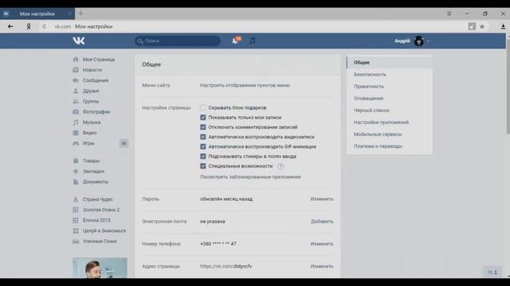Open browser hamburger menu
Screen dimensions: 510x286
[x=449, y=14]
